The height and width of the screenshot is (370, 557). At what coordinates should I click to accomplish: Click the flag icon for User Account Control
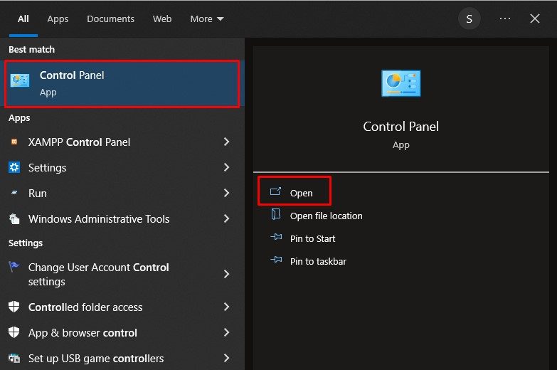(x=14, y=266)
